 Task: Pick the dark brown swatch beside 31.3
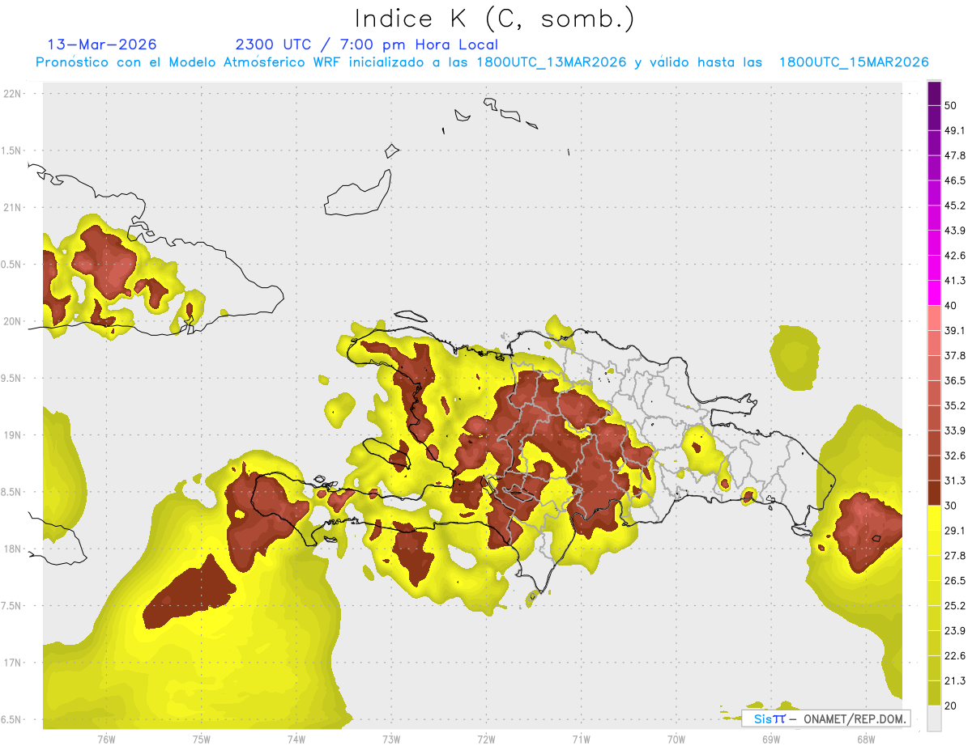(934, 493)
